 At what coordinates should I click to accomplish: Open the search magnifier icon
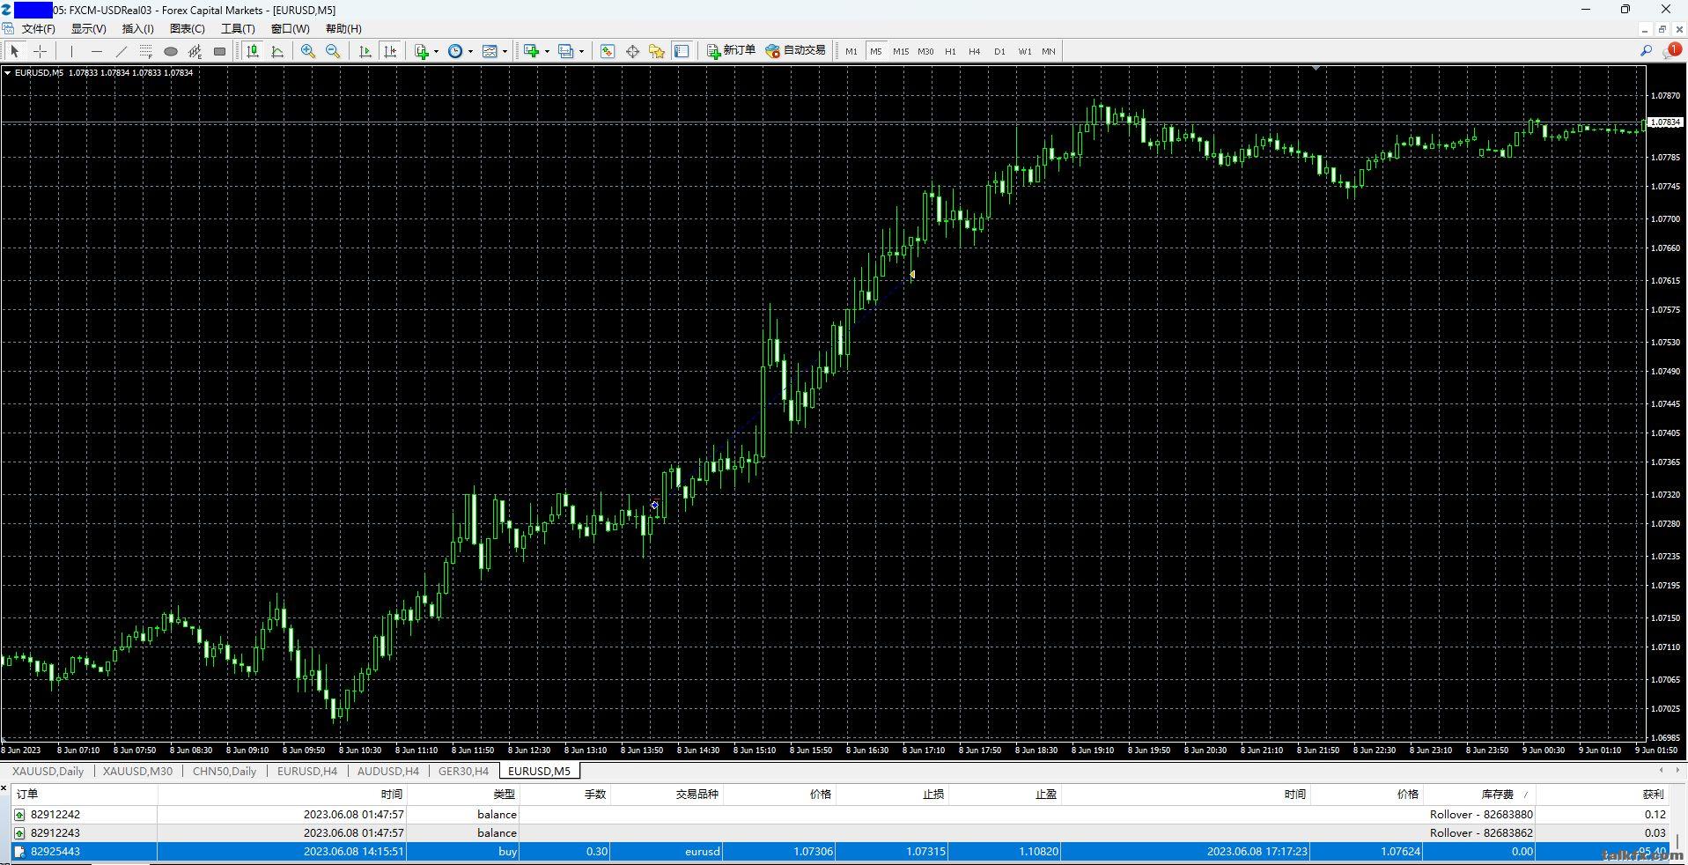click(x=1646, y=51)
